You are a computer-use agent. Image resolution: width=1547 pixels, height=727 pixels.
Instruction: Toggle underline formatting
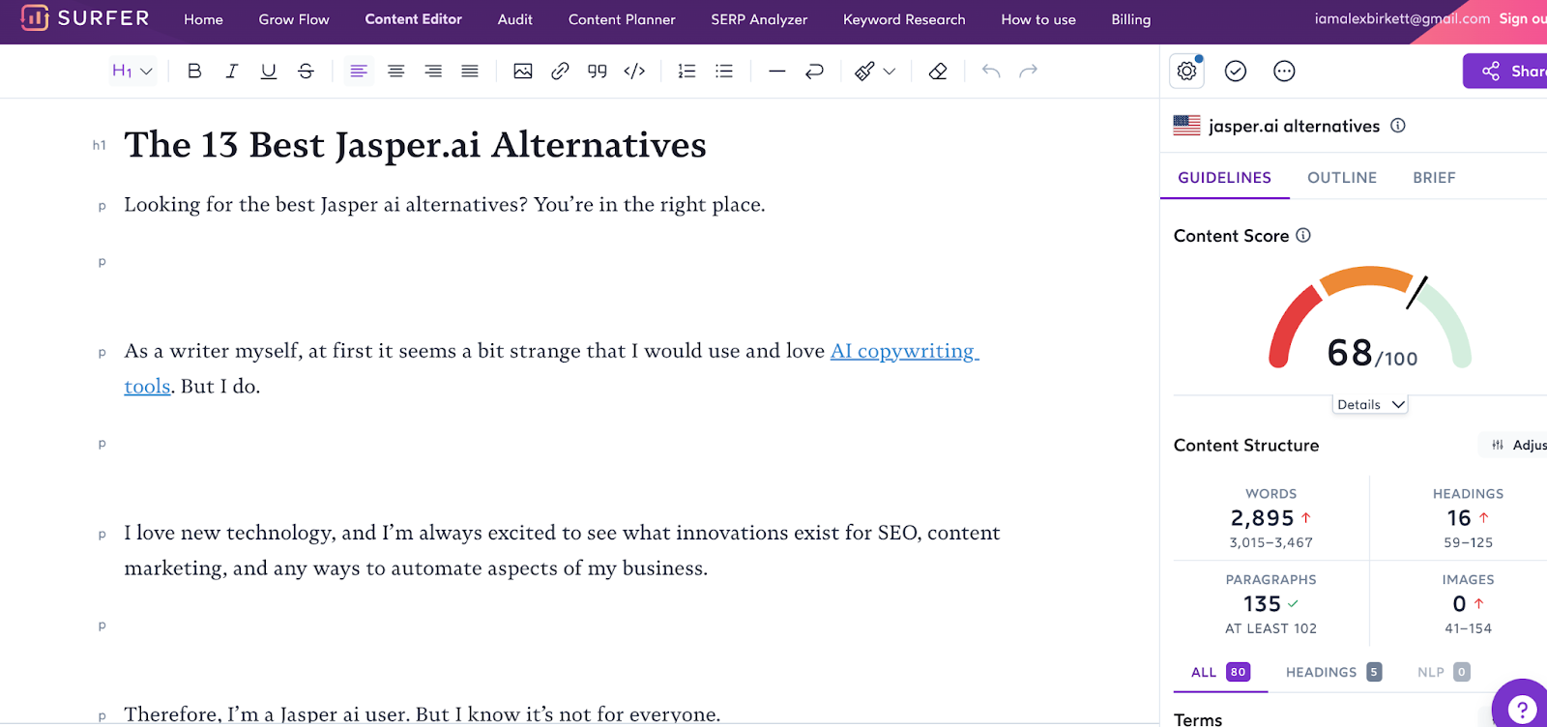(269, 71)
